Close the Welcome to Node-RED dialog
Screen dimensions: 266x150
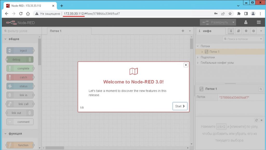186,65
